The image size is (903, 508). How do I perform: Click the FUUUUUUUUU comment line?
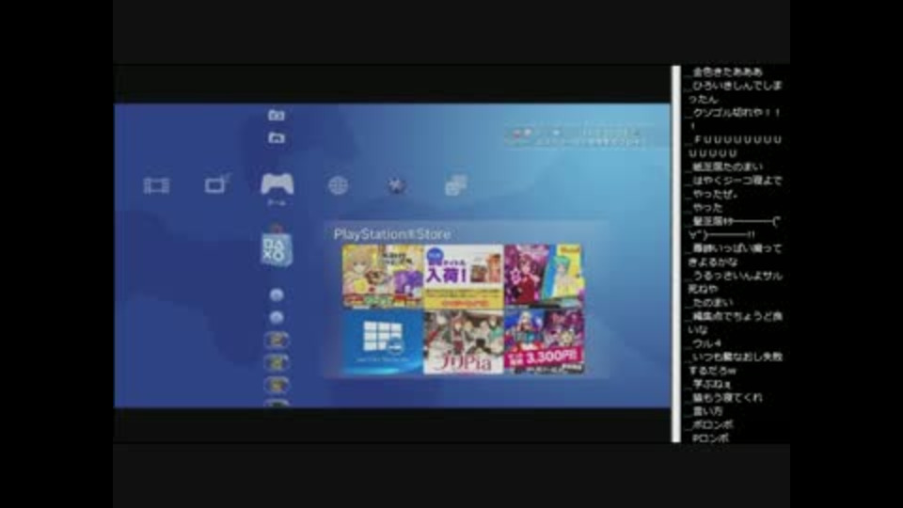(735, 147)
